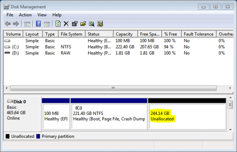Open the Help menu
The height and width of the screenshot is (152, 237).
click(57, 15)
